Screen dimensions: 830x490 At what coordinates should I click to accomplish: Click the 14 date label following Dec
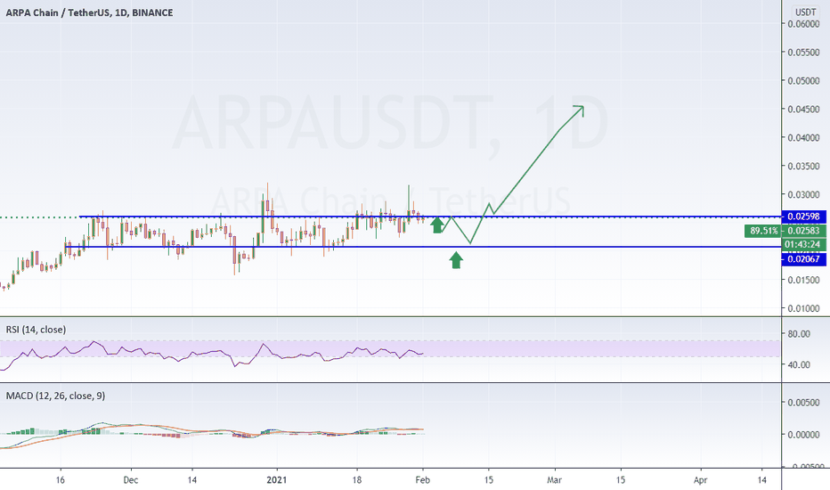[192, 480]
